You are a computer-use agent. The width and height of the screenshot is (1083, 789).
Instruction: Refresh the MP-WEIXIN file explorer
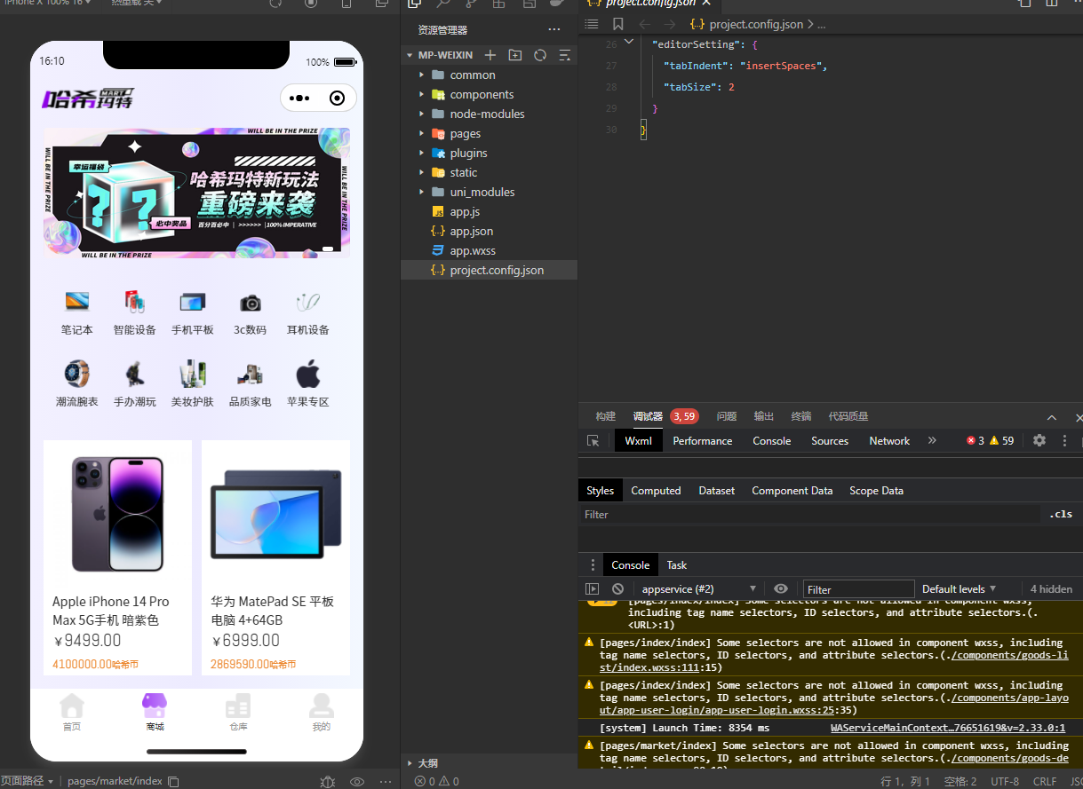(x=539, y=55)
